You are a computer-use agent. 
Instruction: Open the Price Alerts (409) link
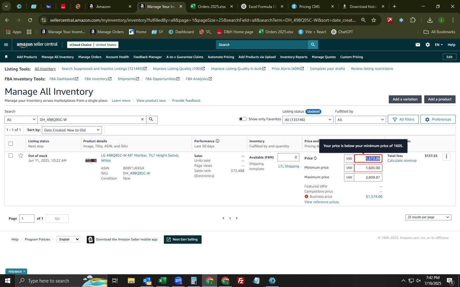[287, 69]
